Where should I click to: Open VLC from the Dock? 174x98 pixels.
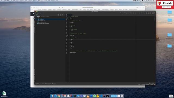point(88,96)
